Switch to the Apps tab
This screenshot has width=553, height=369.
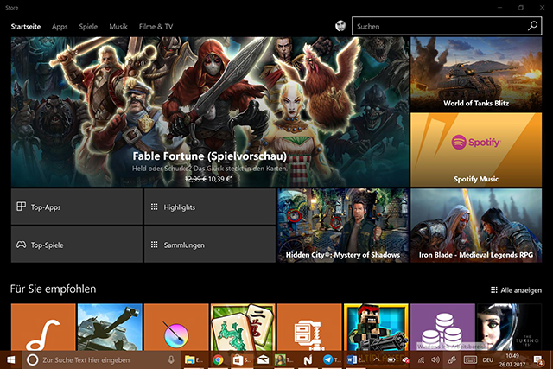click(x=60, y=27)
